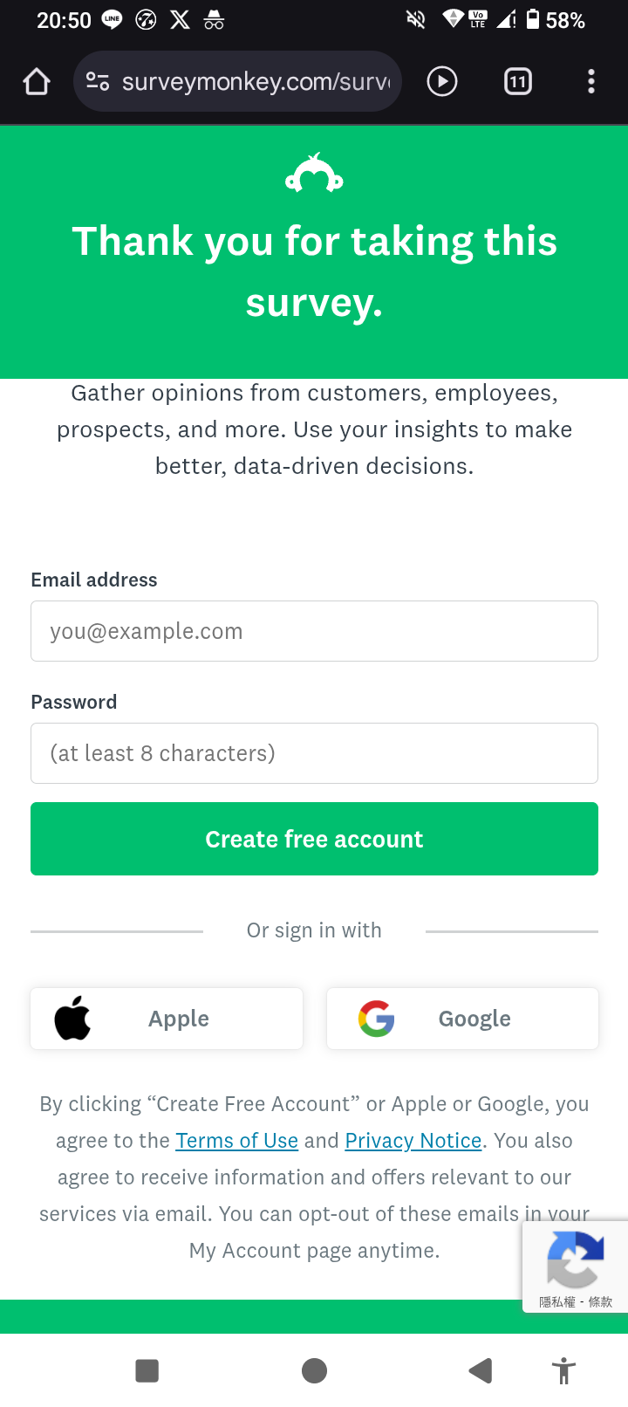Viewport: 628px width, 1407px height.
Task: Click Create free account button
Action: pos(314,839)
